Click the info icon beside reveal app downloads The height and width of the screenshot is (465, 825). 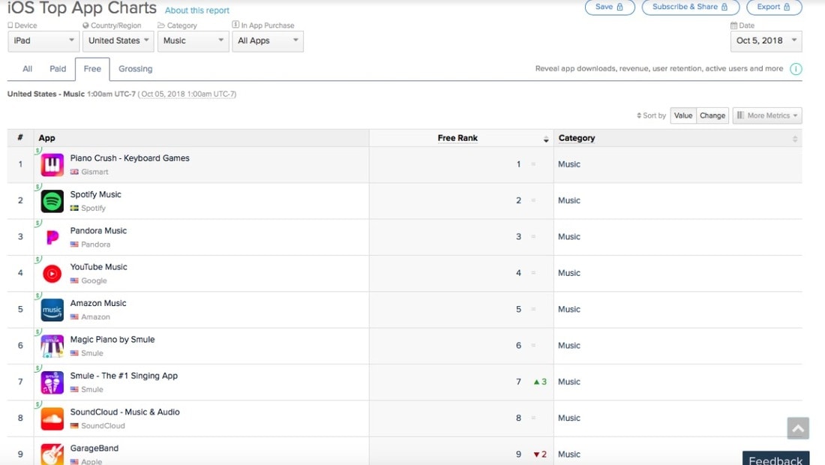[796, 69]
